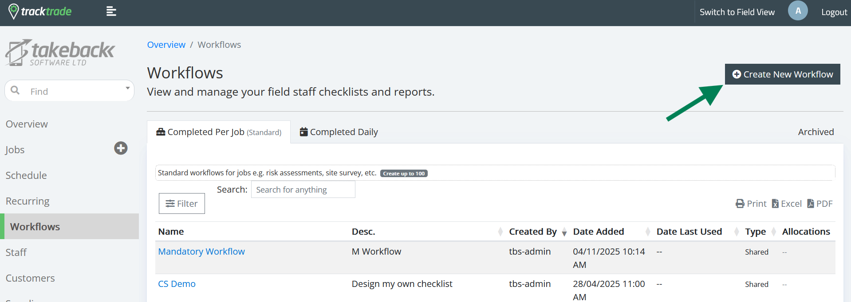Screen dimensions: 851x302
Task: Switch to Field View
Action: tap(737, 12)
